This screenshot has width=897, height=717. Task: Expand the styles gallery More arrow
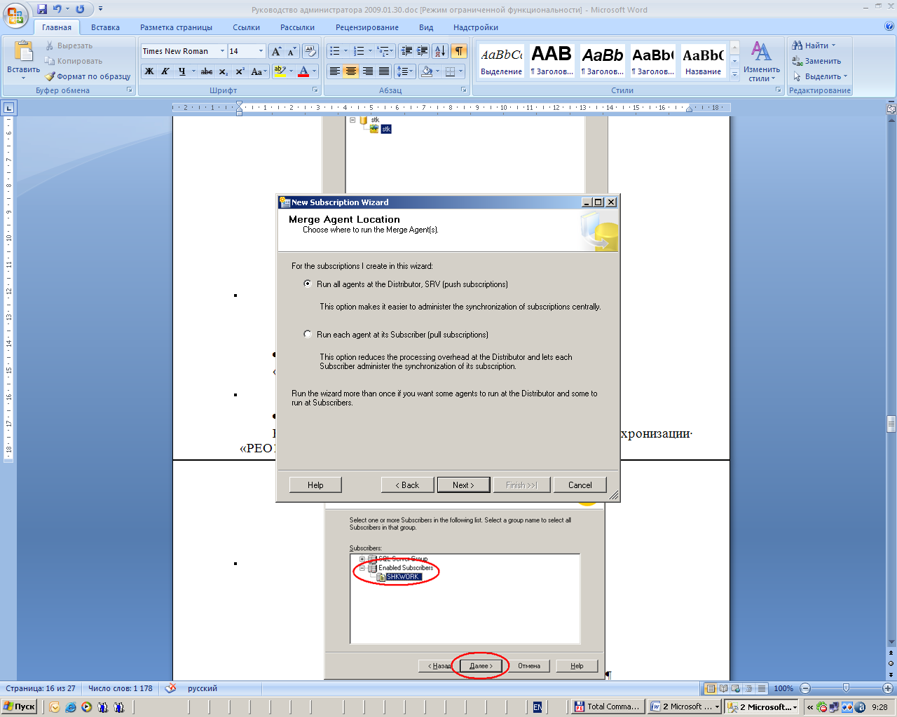click(734, 75)
